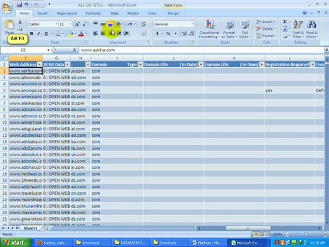The image size is (329, 247).
Task: Toggle Italic formatting
Action: click(x=39, y=33)
